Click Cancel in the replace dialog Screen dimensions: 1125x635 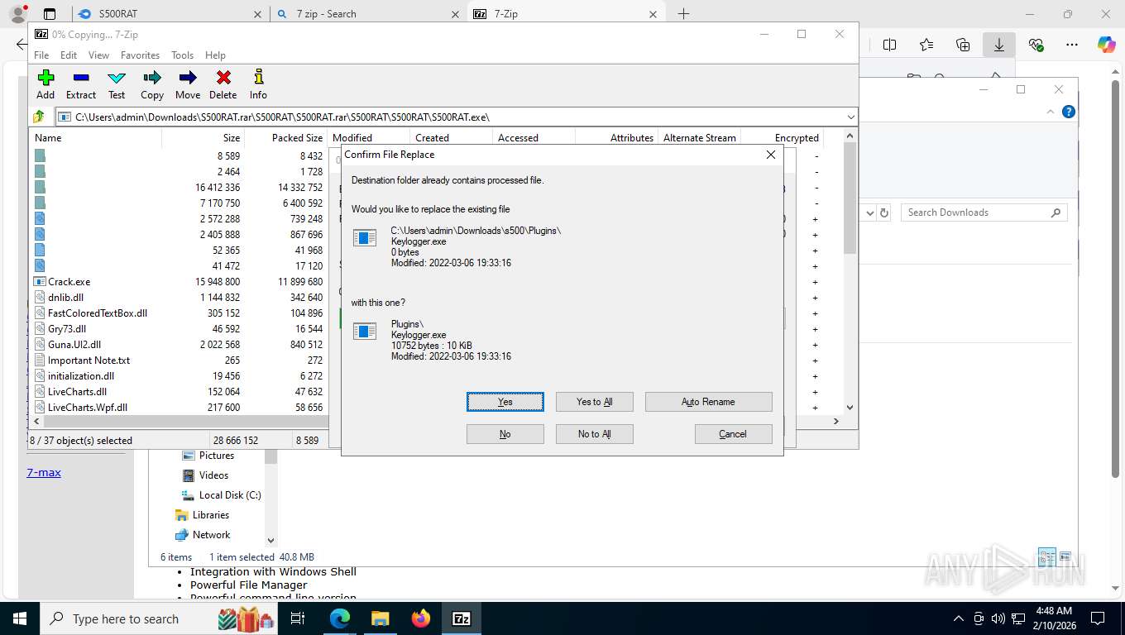click(733, 434)
